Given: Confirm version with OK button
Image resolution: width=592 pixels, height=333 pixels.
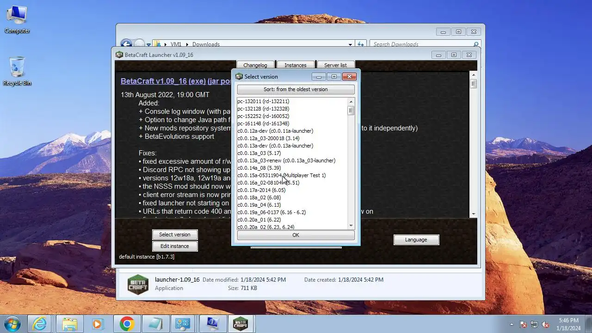Looking at the screenshot, I should [296, 235].
